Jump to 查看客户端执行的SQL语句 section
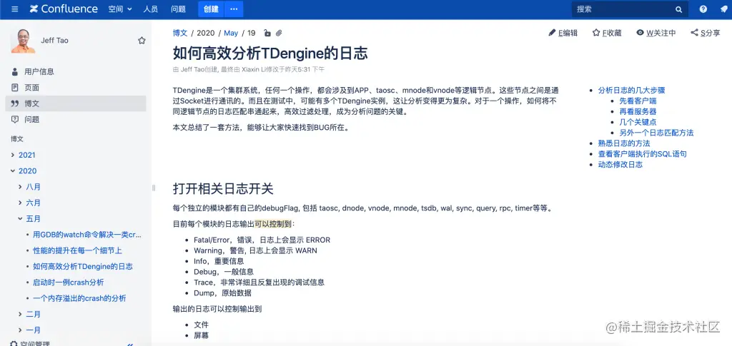This screenshot has width=732, height=346. click(x=643, y=153)
